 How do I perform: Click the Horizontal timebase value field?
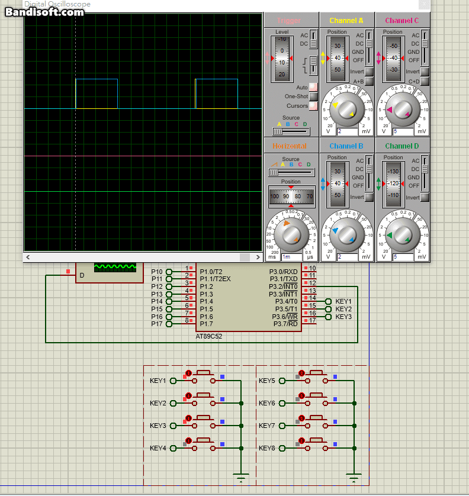(x=291, y=257)
